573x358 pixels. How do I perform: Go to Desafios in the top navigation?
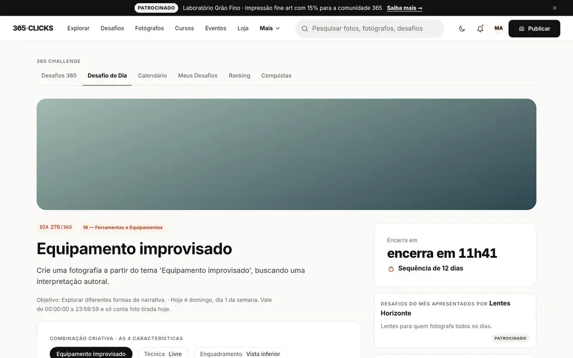coord(112,28)
